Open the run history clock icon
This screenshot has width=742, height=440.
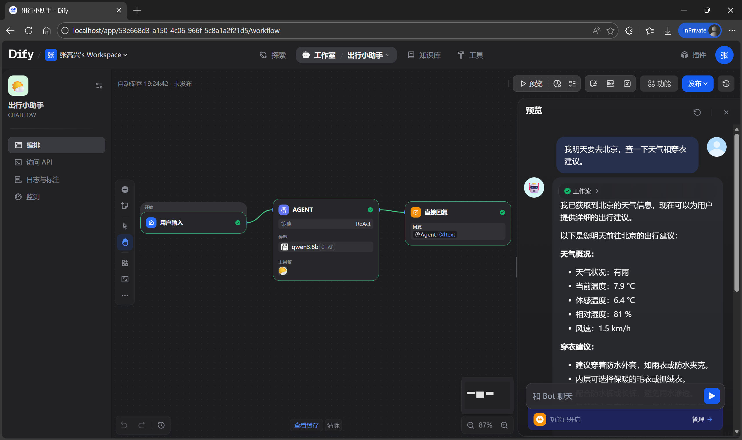tap(557, 84)
